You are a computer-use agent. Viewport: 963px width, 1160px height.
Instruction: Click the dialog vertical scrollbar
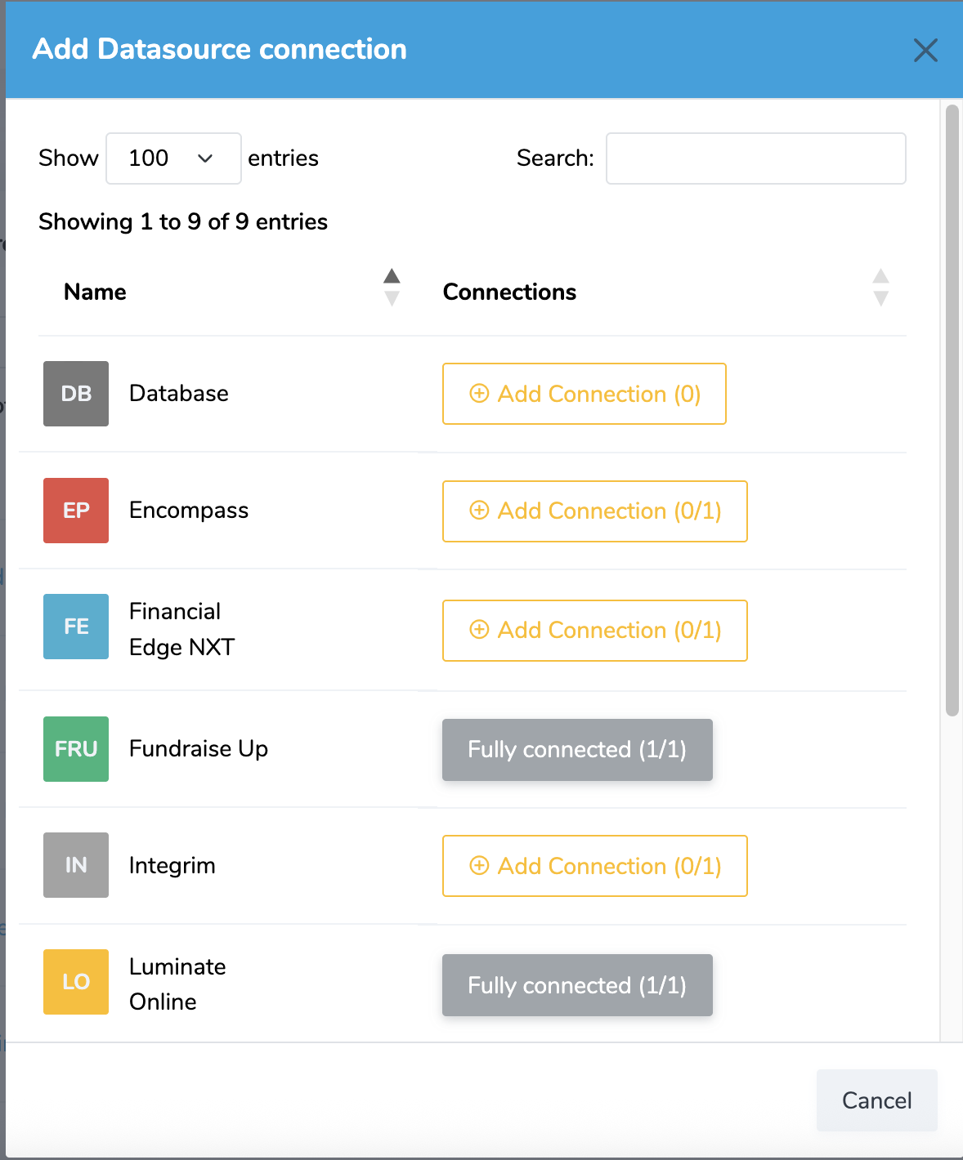[952, 408]
